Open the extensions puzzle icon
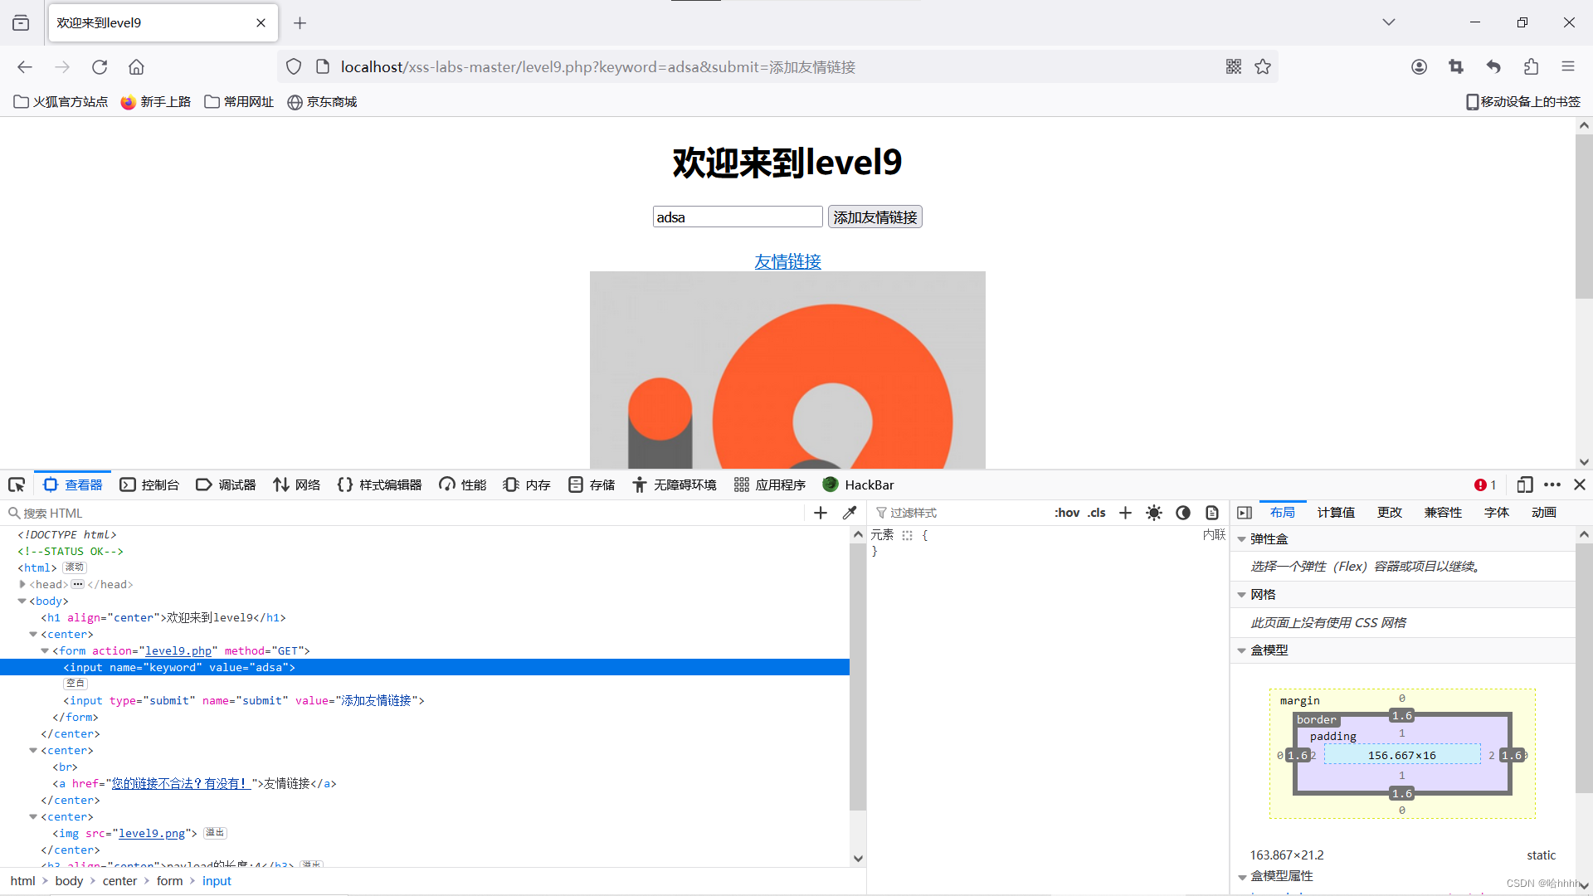 1531,67
